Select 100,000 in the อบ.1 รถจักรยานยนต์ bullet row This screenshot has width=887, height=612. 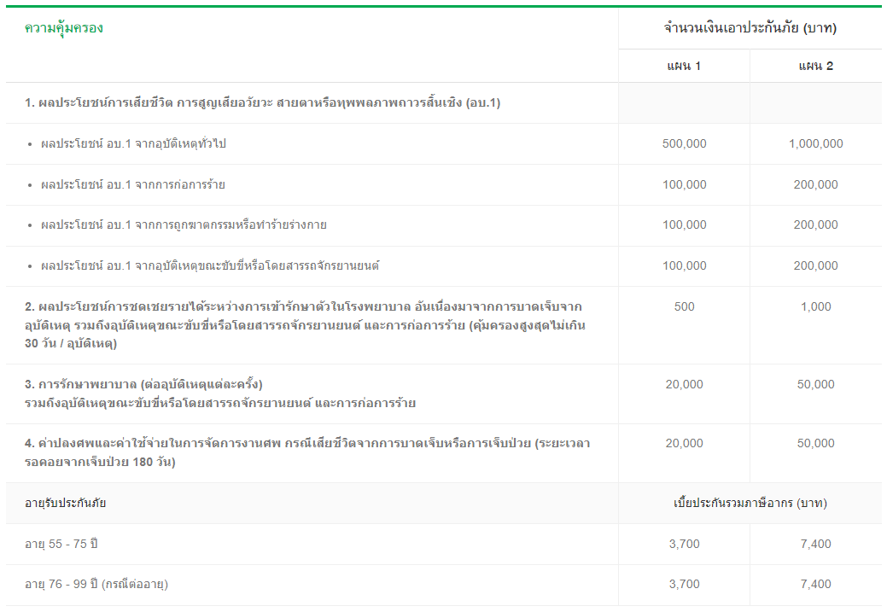coord(684,265)
